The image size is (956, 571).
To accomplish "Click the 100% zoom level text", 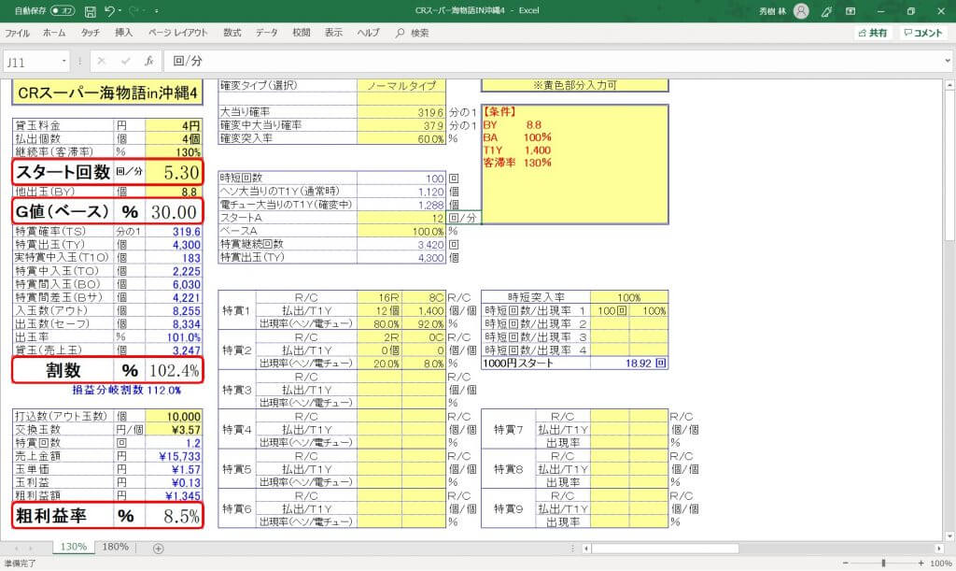I will pos(941,564).
